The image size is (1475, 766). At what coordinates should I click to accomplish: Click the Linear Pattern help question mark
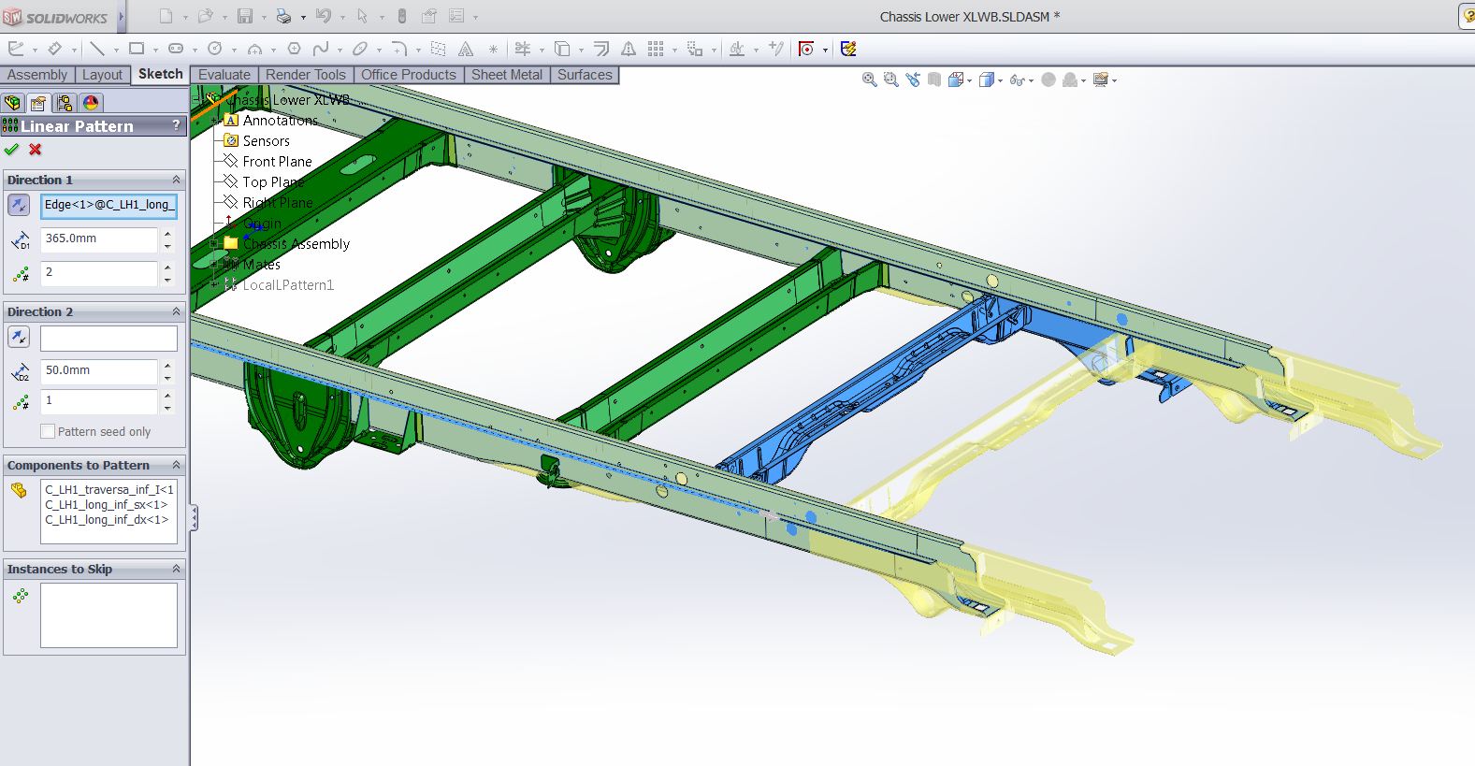click(176, 125)
